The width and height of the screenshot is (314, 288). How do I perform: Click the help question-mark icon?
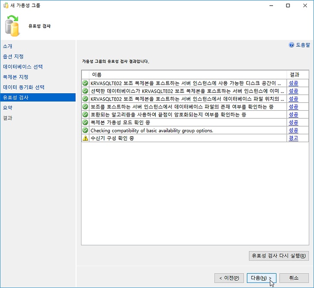tap(291, 45)
